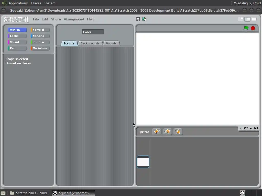Stop everything with the red stop sign

[x=253, y=28]
